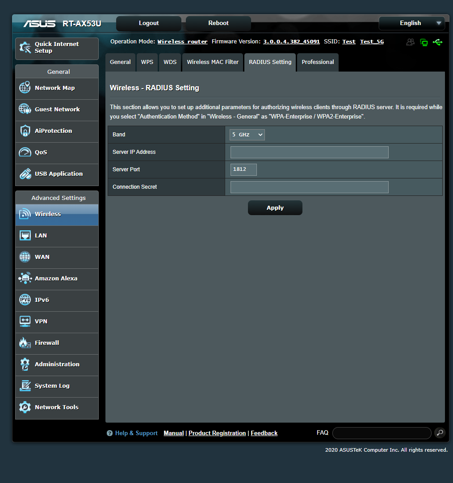Viewport: 453px width, 483px height.
Task: Open the Administration menu label
Action: click(x=57, y=364)
